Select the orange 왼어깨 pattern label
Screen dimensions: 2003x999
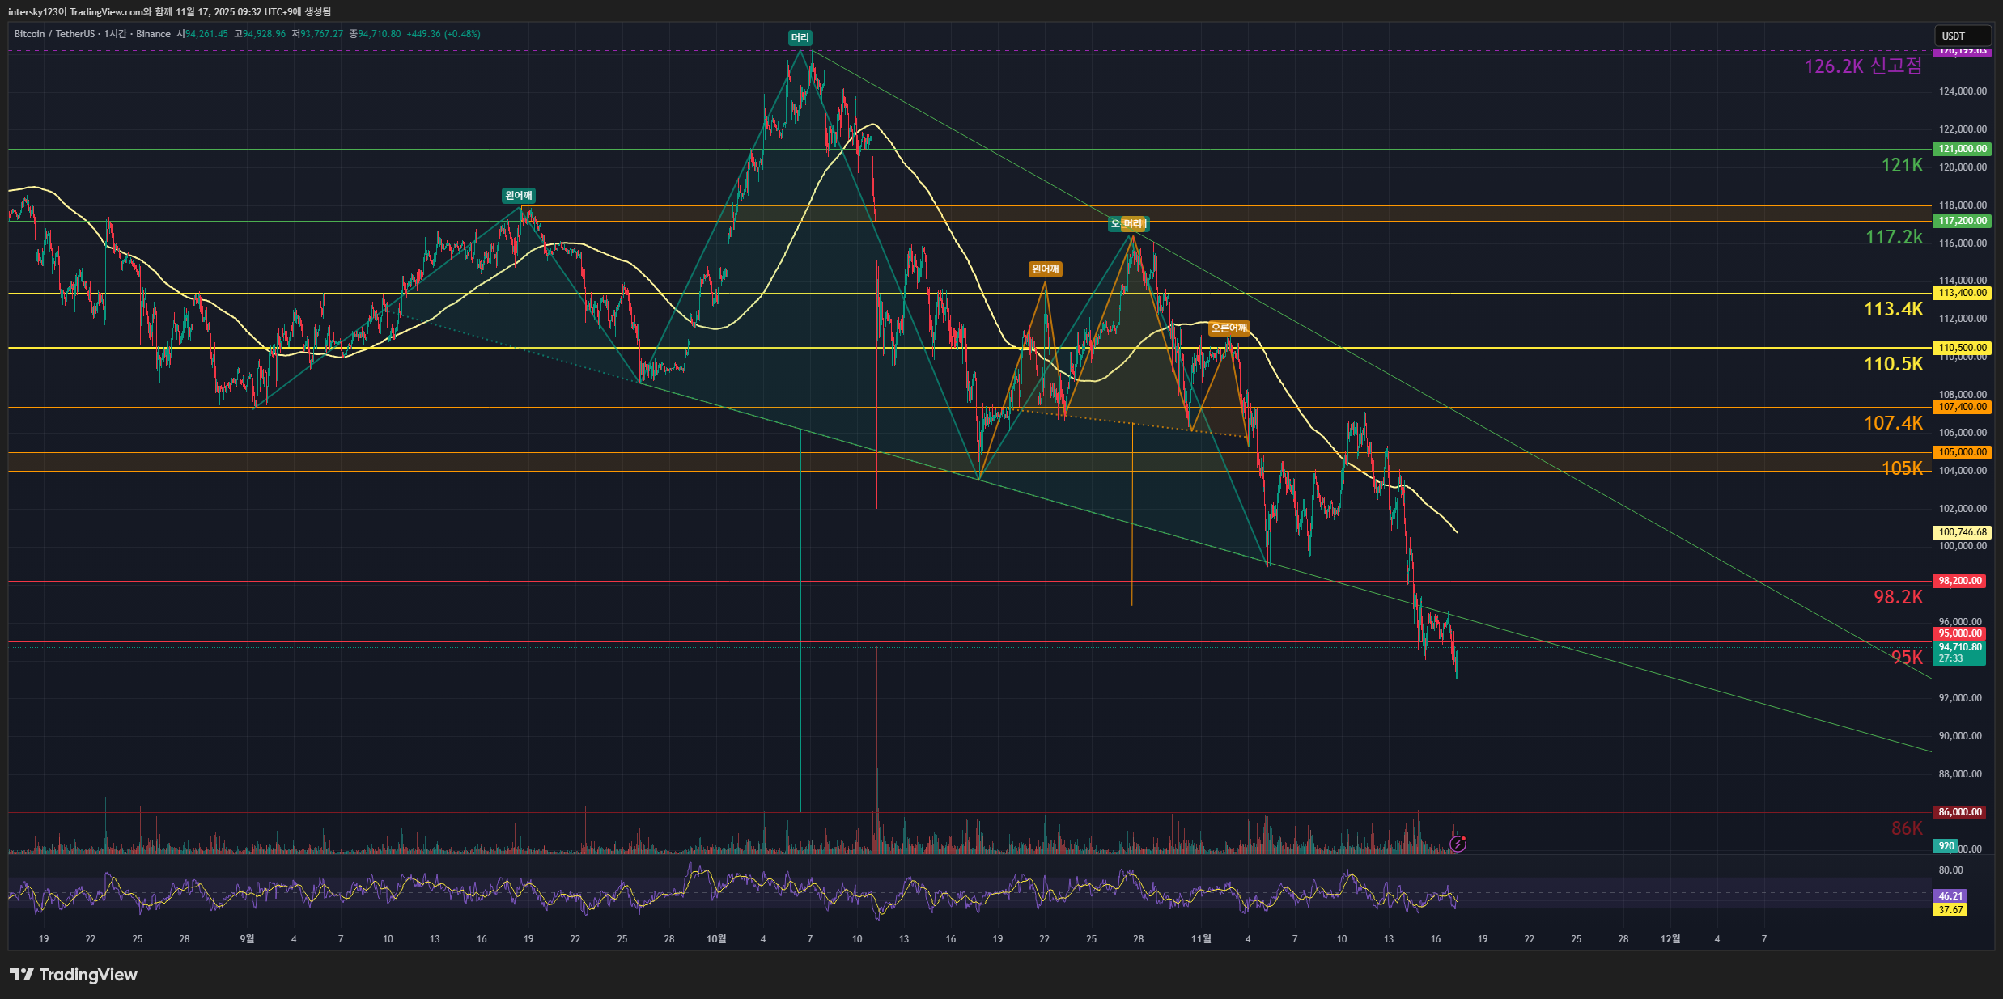(x=1045, y=269)
